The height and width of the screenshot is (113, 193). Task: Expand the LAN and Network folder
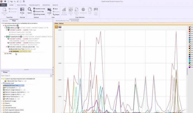pyautogui.click(x=2, y=108)
